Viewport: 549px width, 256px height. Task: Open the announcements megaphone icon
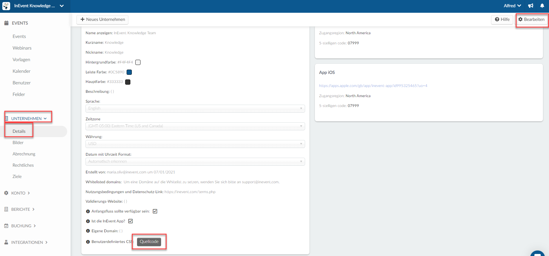[531, 6]
